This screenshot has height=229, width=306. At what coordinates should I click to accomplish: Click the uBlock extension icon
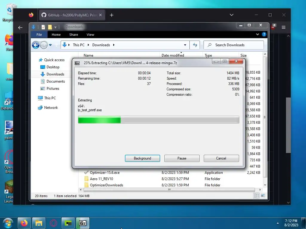click(273, 27)
